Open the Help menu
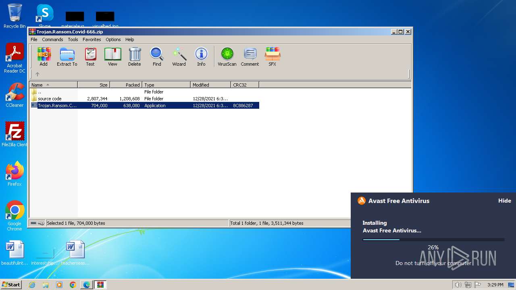 (x=130, y=39)
